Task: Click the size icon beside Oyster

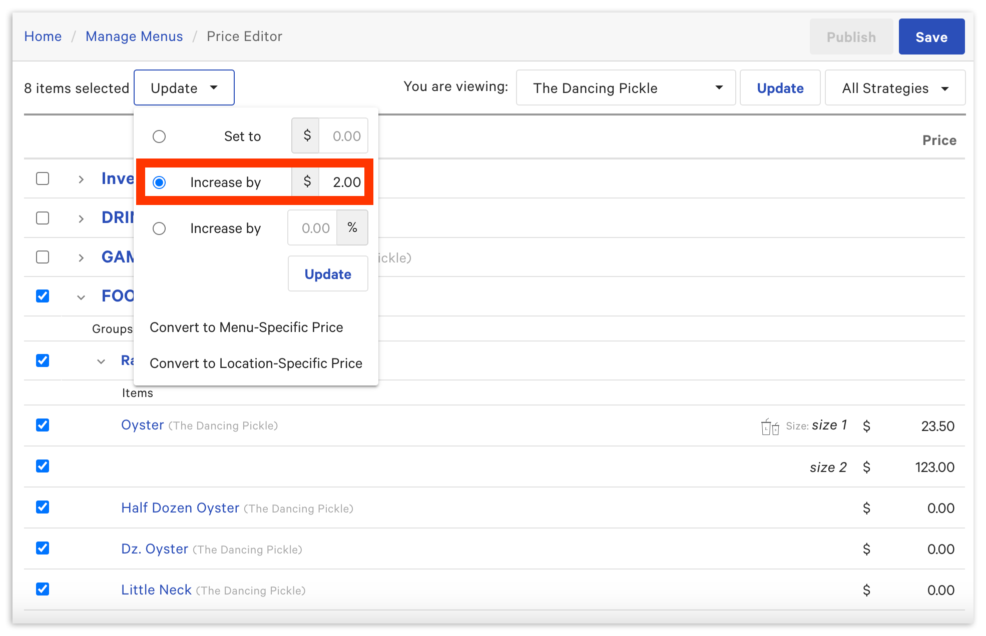Action: [770, 427]
